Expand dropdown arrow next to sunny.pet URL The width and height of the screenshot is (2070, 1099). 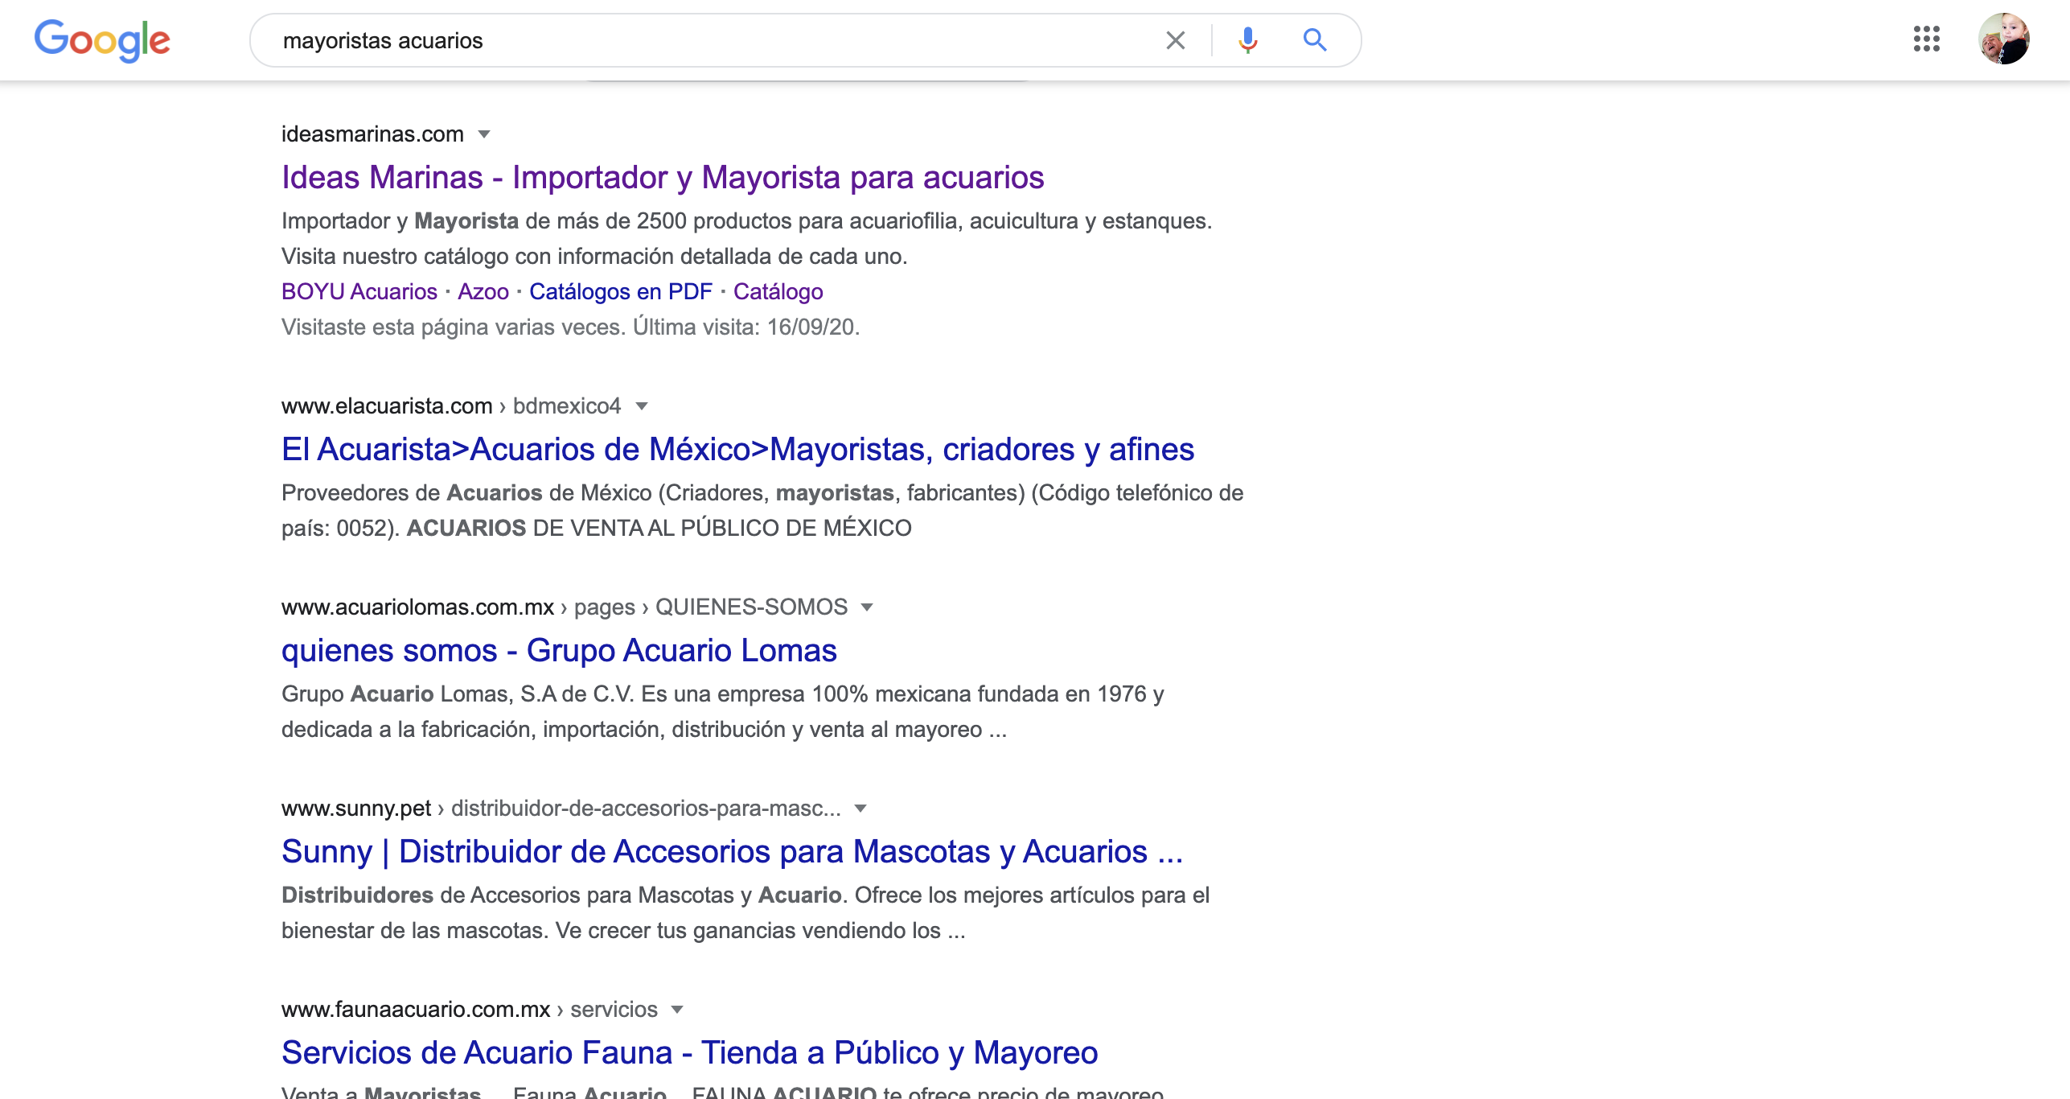pyautogui.click(x=860, y=809)
